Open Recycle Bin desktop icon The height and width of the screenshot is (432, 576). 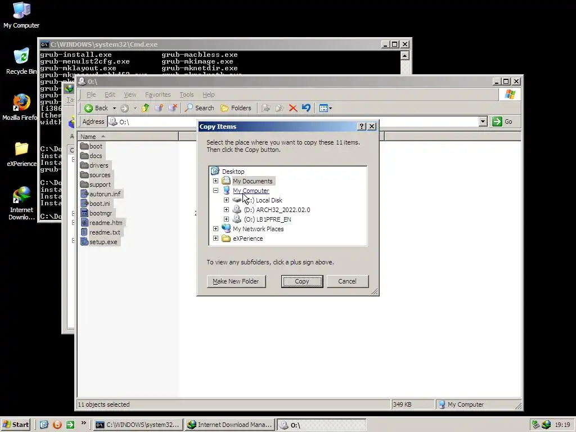21,61
